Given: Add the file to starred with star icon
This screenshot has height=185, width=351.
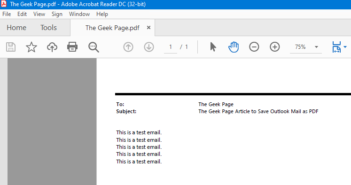Looking at the screenshot, I should tap(31, 47).
